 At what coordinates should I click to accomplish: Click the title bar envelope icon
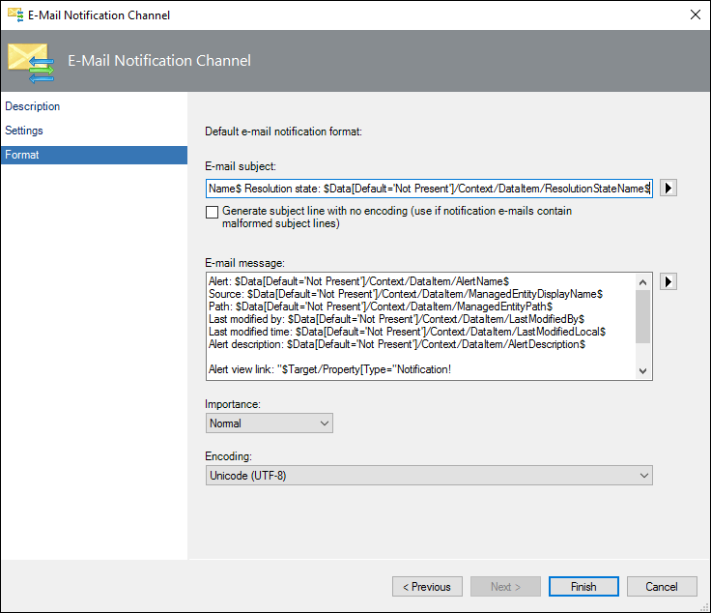(x=15, y=15)
